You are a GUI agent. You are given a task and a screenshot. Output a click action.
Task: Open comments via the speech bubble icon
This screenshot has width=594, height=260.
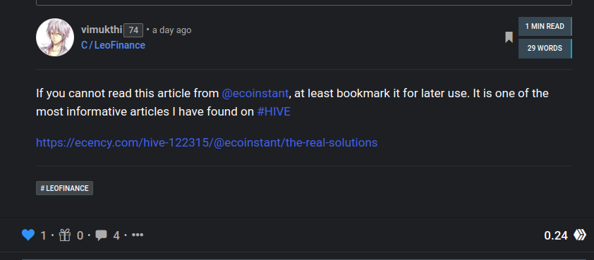point(101,235)
